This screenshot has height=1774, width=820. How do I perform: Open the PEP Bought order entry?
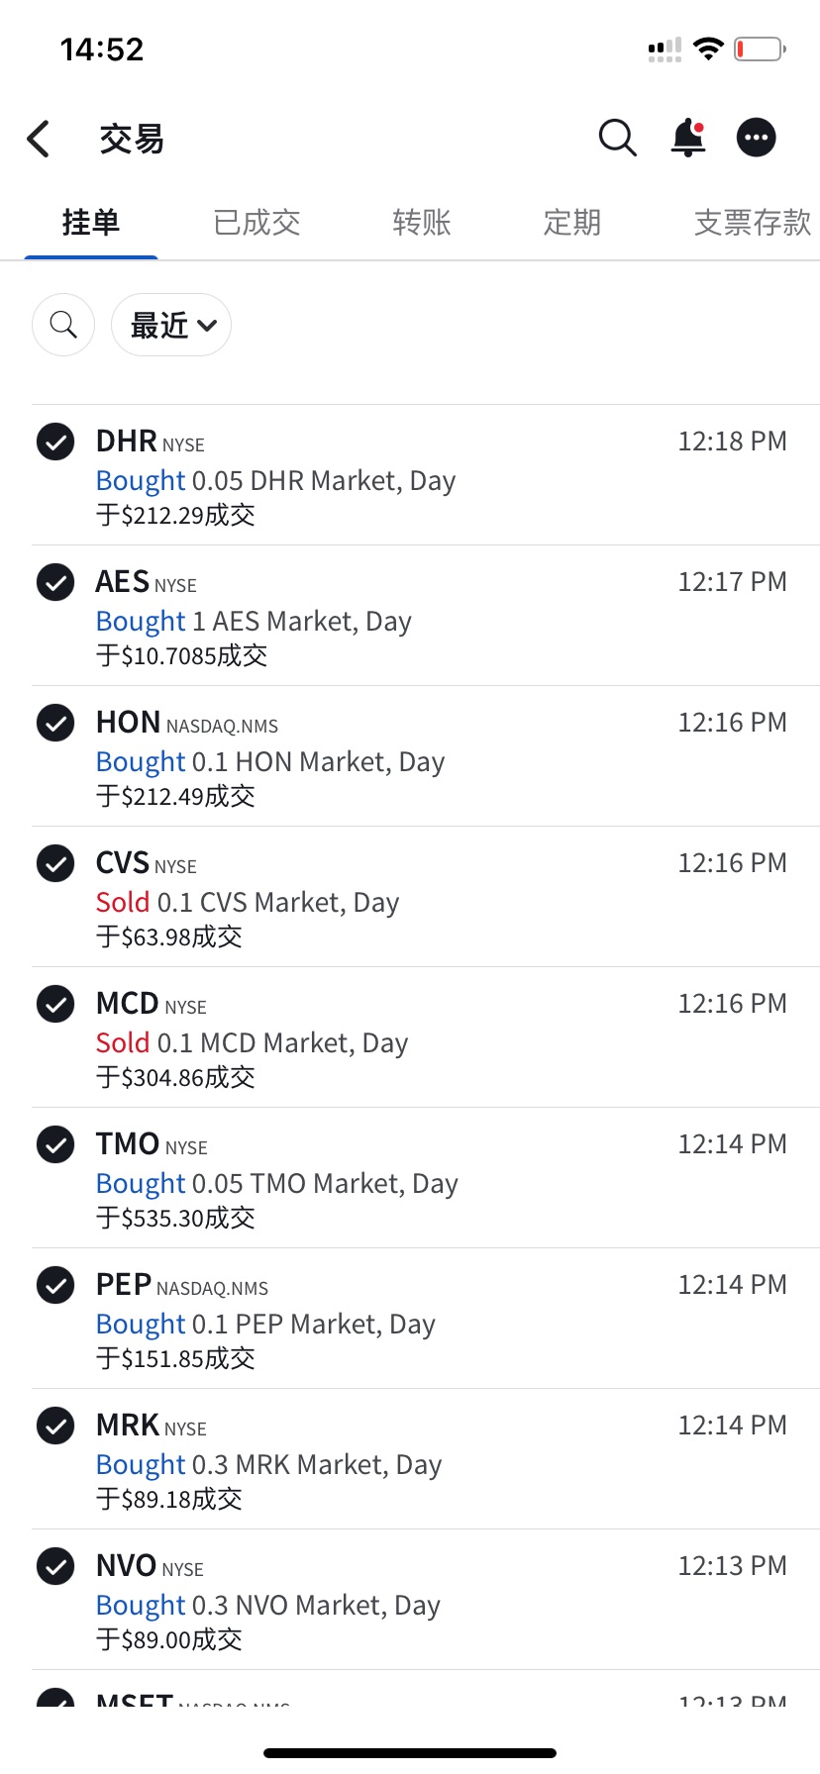tap(426, 1319)
